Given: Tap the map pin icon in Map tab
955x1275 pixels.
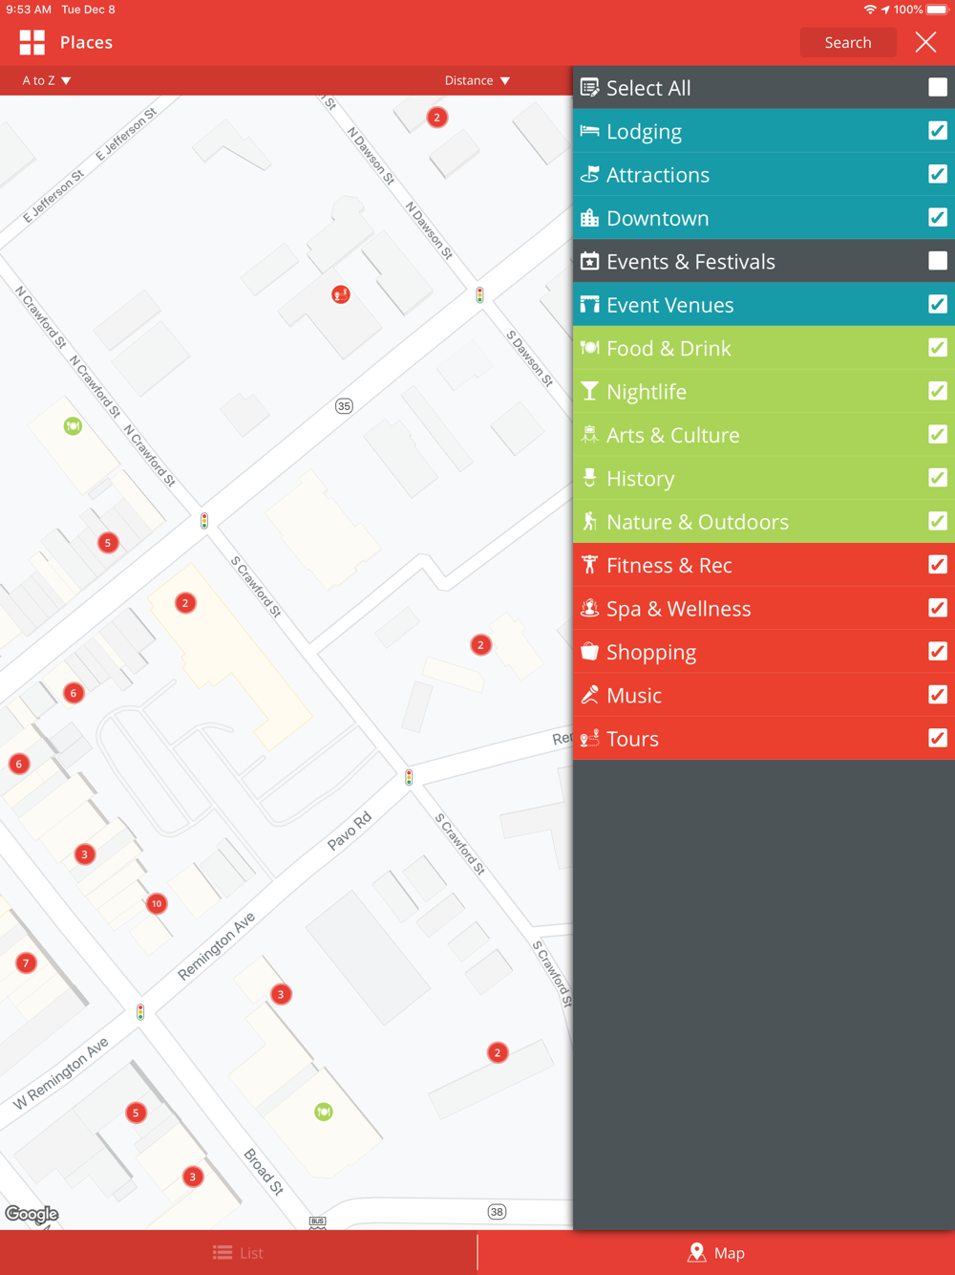Looking at the screenshot, I should [x=697, y=1253].
